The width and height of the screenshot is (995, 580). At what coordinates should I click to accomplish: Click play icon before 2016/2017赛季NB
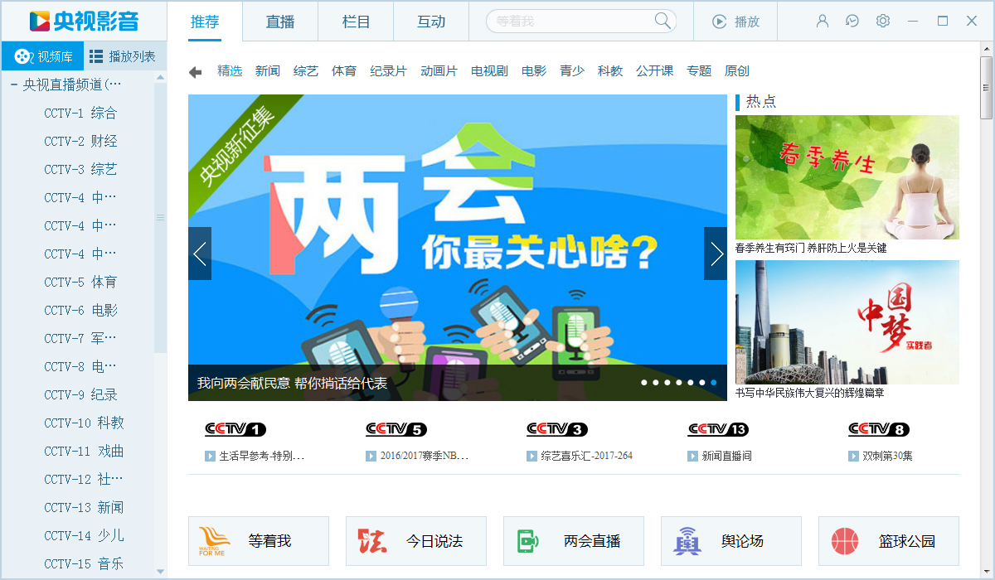(371, 456)
